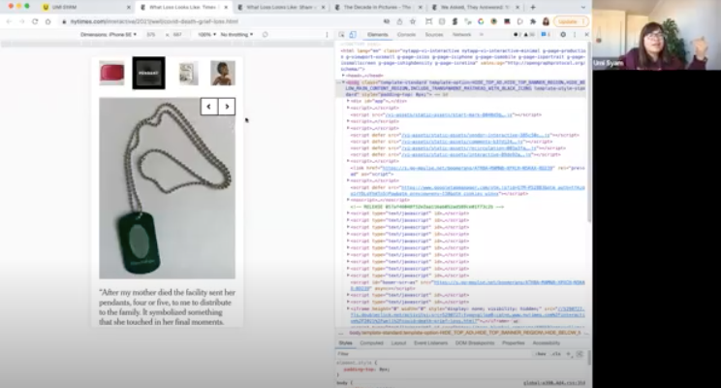Toggle the :hov element state button
The image size is (721, 388).
[x=541, y=354]
